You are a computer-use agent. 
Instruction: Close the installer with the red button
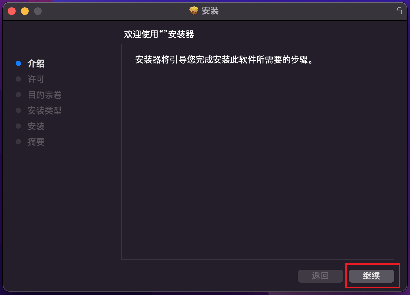pos(12,11)
